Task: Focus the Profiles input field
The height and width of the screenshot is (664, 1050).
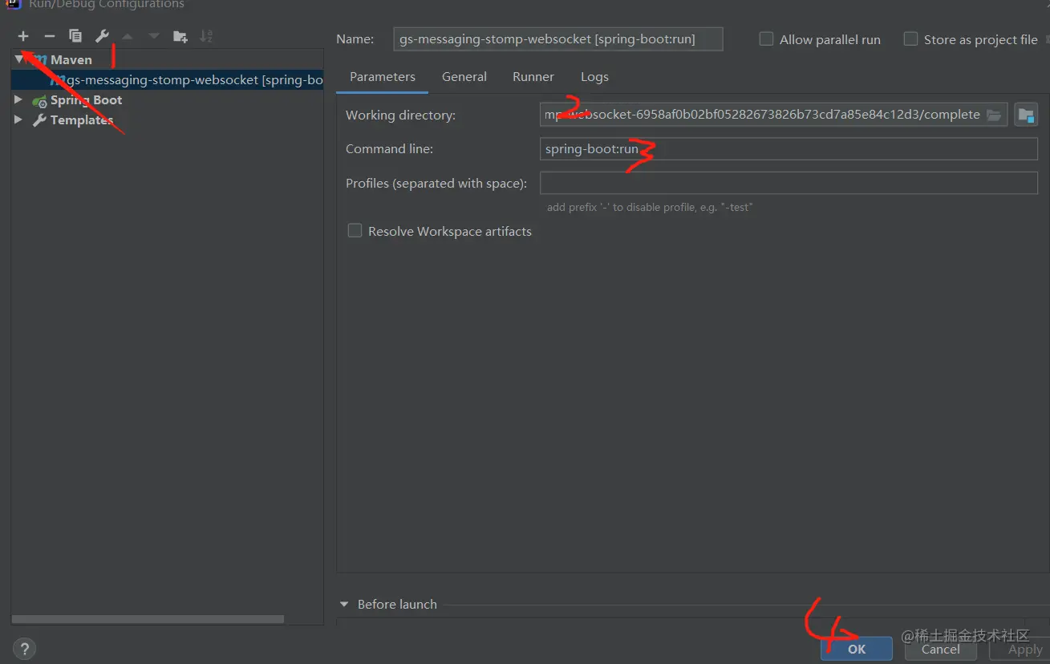Action: (789, 183)
